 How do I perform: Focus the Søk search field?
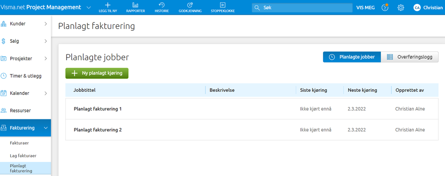coord(302,8)
